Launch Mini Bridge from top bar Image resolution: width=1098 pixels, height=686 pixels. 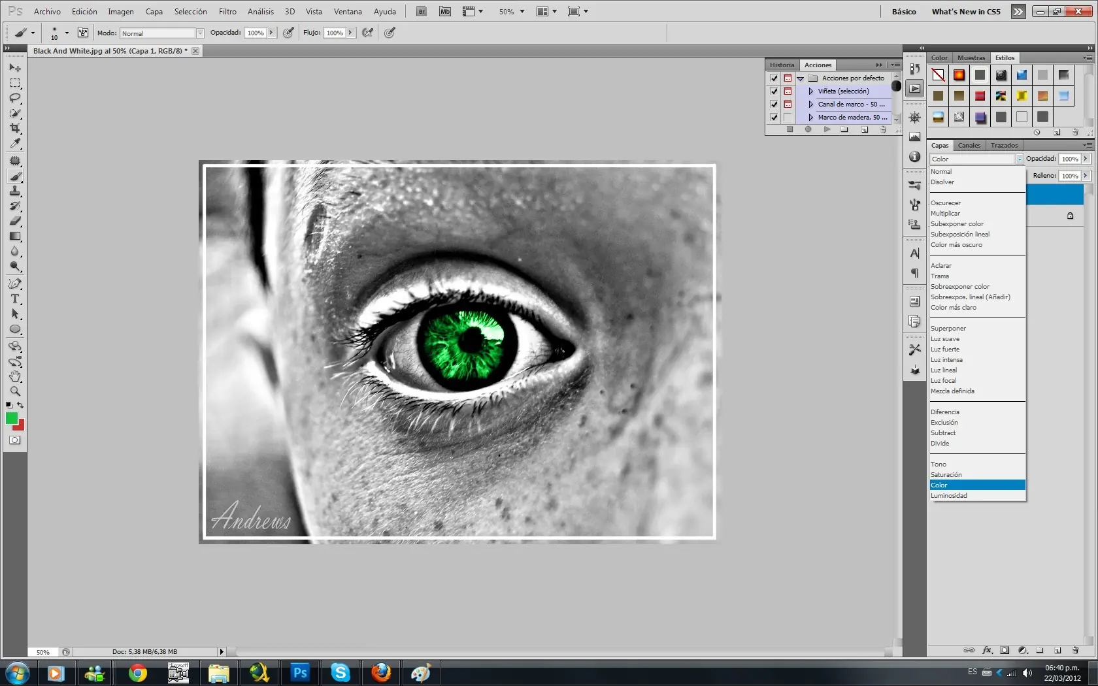pyautogui.click(x=445, y=12)
